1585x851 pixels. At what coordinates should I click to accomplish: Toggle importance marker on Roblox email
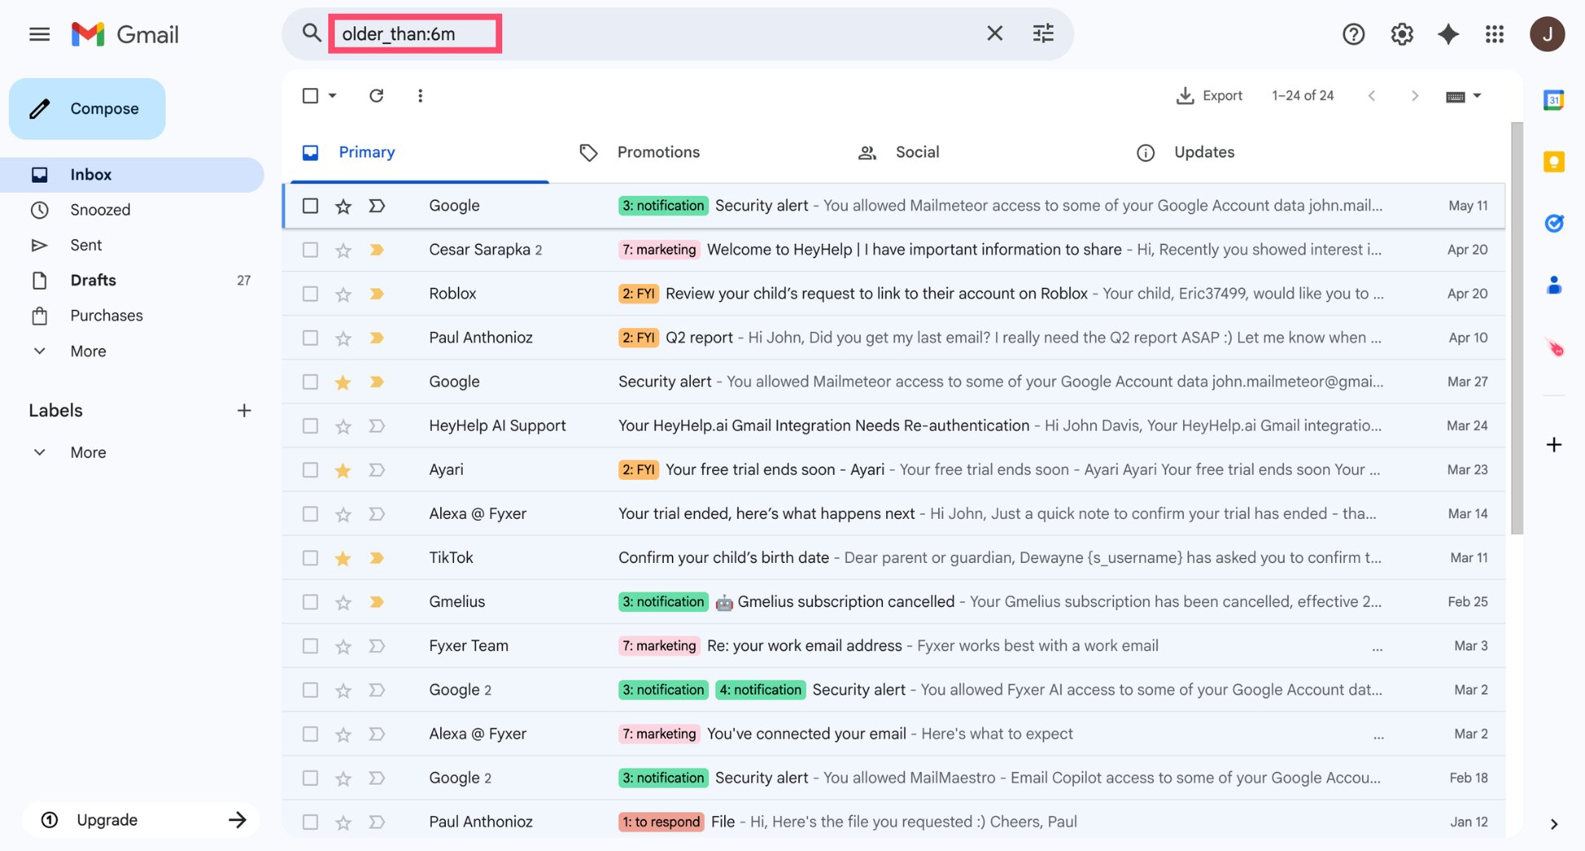pos(376,294)
